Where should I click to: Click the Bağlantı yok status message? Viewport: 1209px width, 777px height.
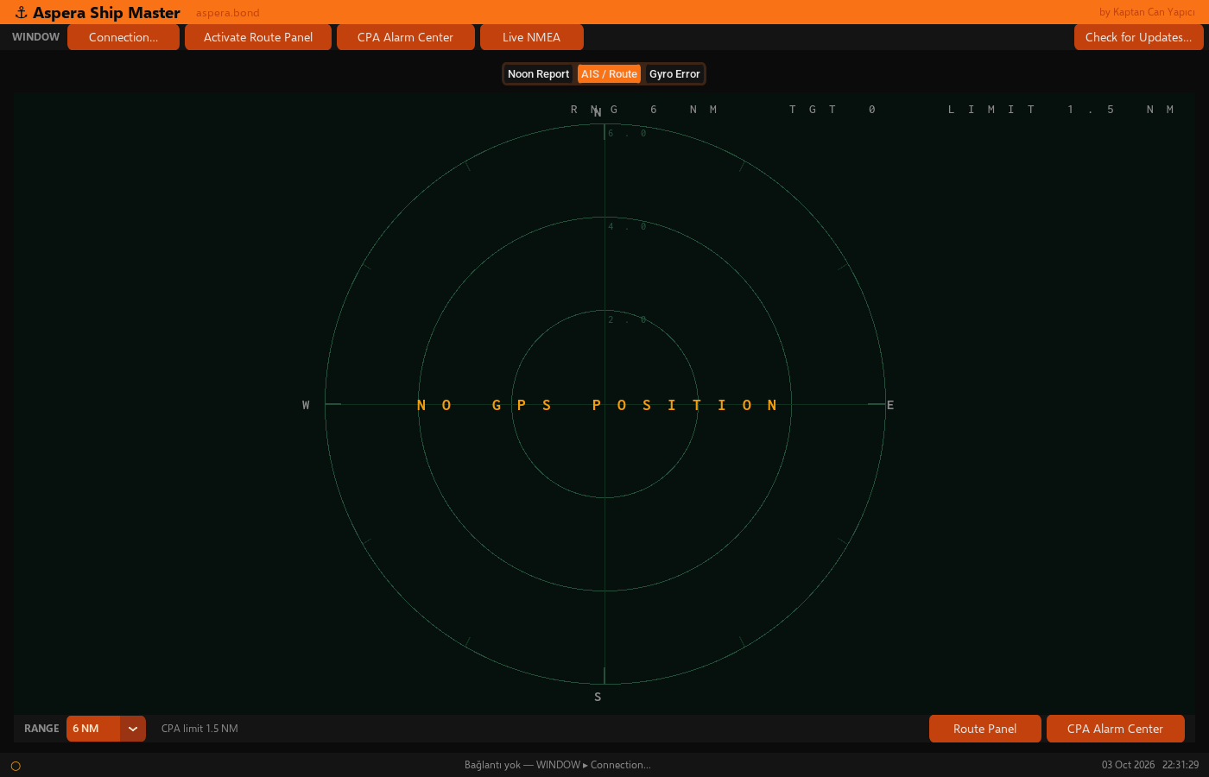pyautogui.click(x=558, y=765)
